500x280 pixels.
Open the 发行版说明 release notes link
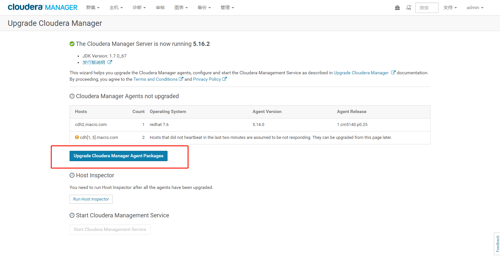[x=94, y=62]
